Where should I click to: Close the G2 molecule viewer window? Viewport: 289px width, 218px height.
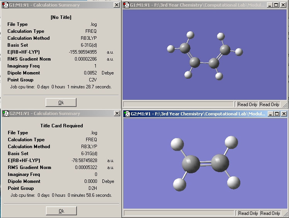[x=283, y=114]
